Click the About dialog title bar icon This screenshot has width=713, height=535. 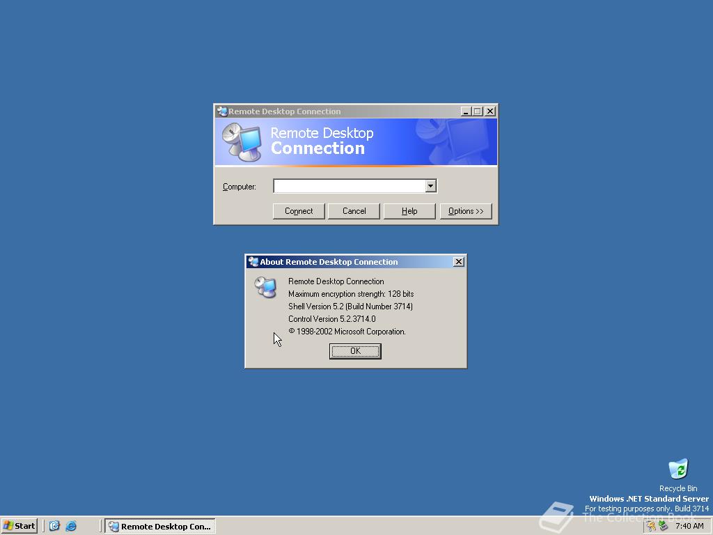(253, 262)
